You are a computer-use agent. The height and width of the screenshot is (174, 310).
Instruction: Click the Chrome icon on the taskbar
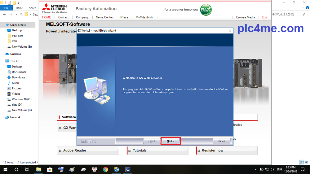105,169
